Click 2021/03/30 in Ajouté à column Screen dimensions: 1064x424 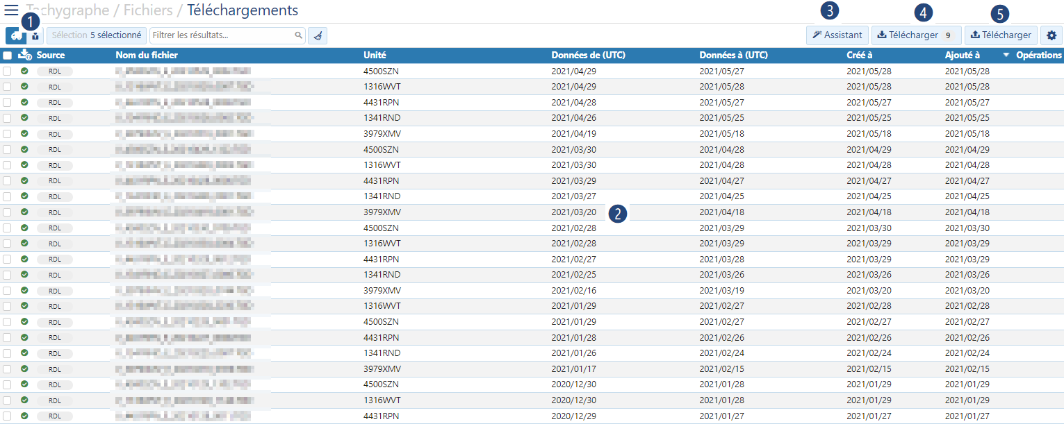(967, 228)
